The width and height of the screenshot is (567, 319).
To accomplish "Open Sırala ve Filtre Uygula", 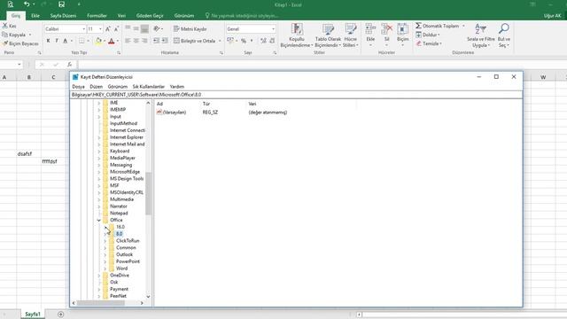I will pos(480,35).
